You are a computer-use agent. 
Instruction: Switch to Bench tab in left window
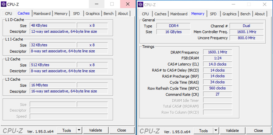coord(109,14)
